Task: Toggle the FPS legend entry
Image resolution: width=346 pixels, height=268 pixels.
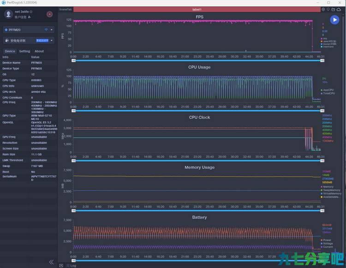Action: [x=324, y=39]
